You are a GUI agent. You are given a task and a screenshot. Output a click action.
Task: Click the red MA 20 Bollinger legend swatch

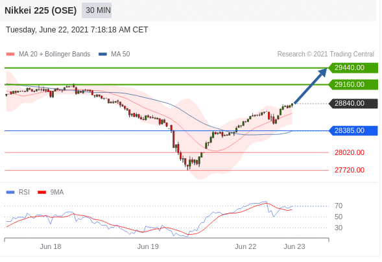coord(10,54)
